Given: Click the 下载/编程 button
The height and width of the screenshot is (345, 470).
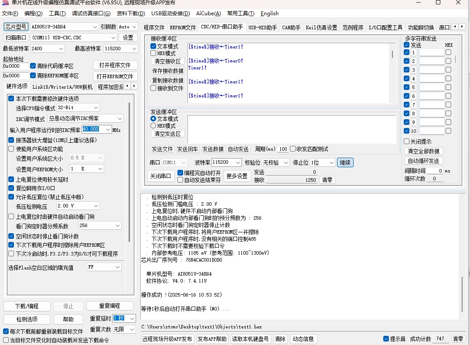Looking at the screenshot, I should (27, 306).
